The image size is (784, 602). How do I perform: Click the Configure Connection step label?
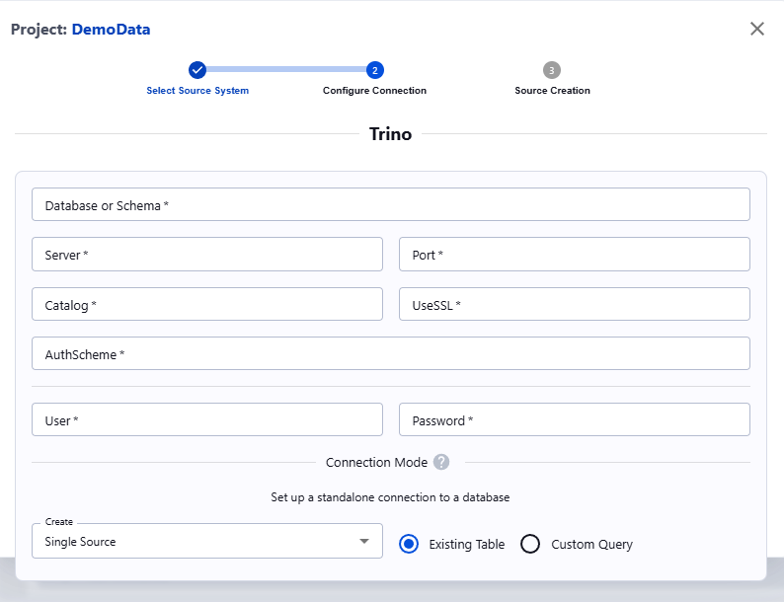[375, 91]
